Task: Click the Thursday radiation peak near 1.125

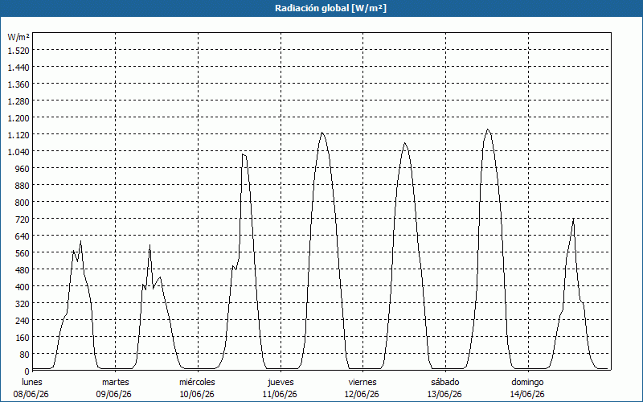Action: click(322, 133)
